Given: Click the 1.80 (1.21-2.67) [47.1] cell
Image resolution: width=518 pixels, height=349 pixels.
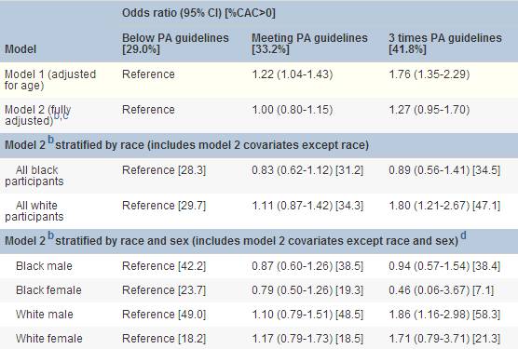Looking at the screenshot, I should coord(444,206).
